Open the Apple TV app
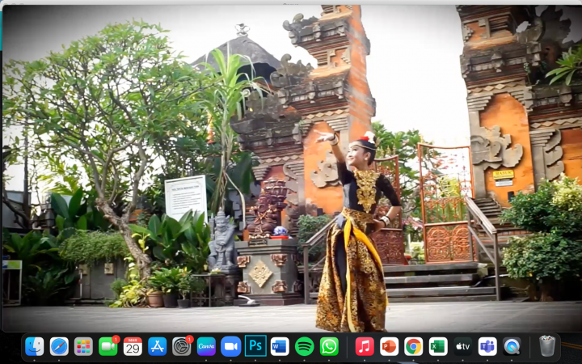Image resolution: width=582 pixels, height=364 pixels. 462,346
